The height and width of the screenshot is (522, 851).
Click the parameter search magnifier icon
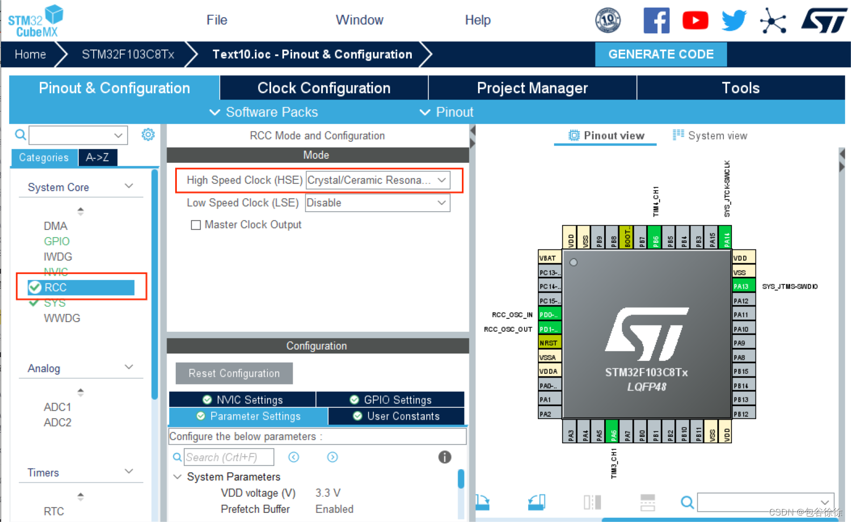click(x=177, y=457)
